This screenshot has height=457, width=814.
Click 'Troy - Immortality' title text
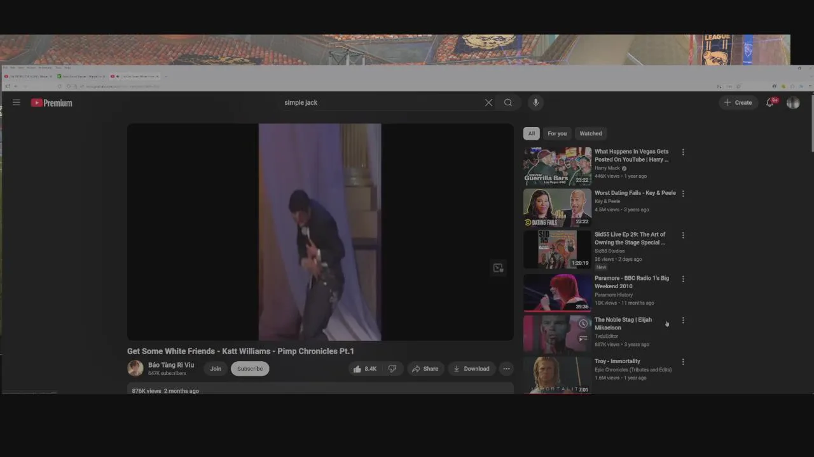point(617,361)
